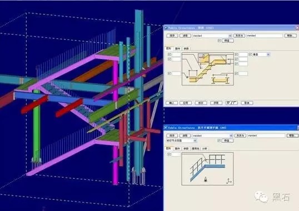Click the Save button in the handrail dialog
Screen dimensions: 299x211
coord(172,135)
